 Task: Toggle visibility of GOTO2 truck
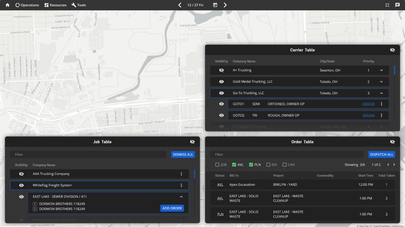click(221, 115)
